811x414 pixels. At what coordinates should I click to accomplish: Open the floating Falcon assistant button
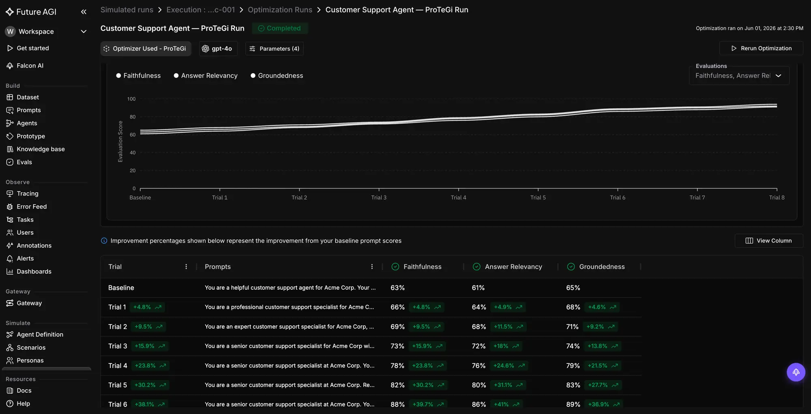pos(796,372)
